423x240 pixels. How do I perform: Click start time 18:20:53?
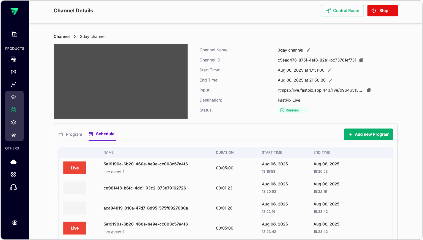click(269, 192)
